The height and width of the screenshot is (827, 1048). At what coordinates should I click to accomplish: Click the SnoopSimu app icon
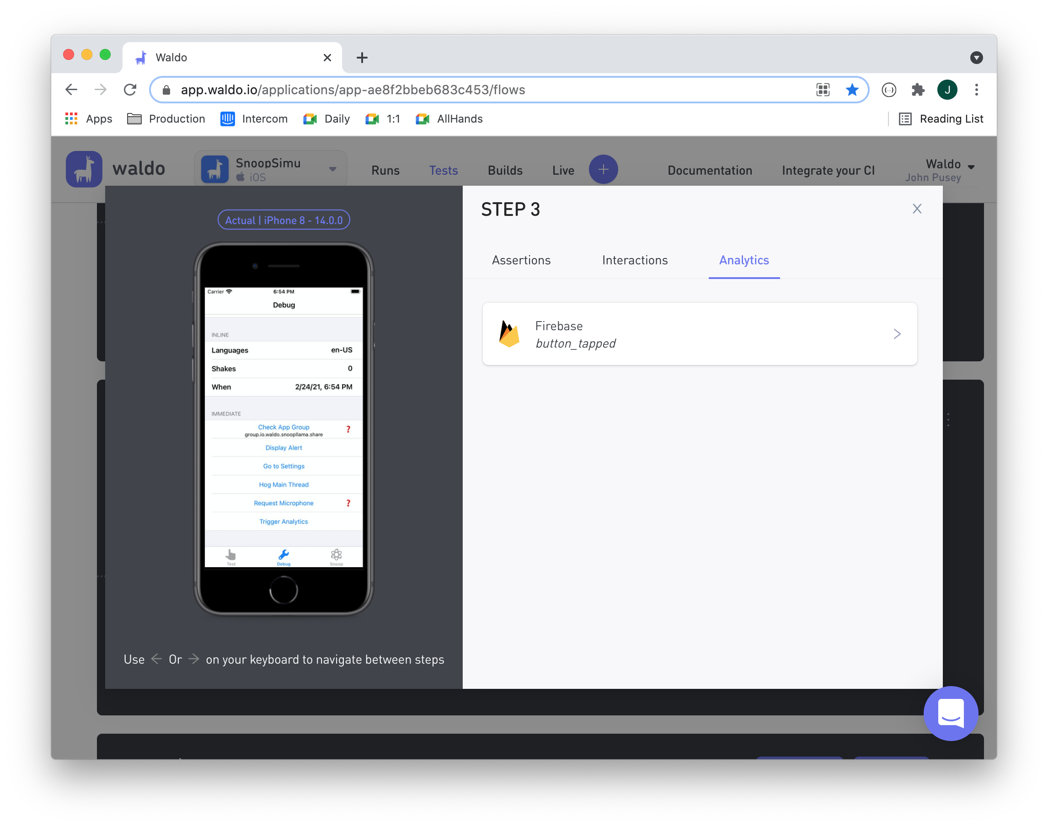[x=214, y=169]
